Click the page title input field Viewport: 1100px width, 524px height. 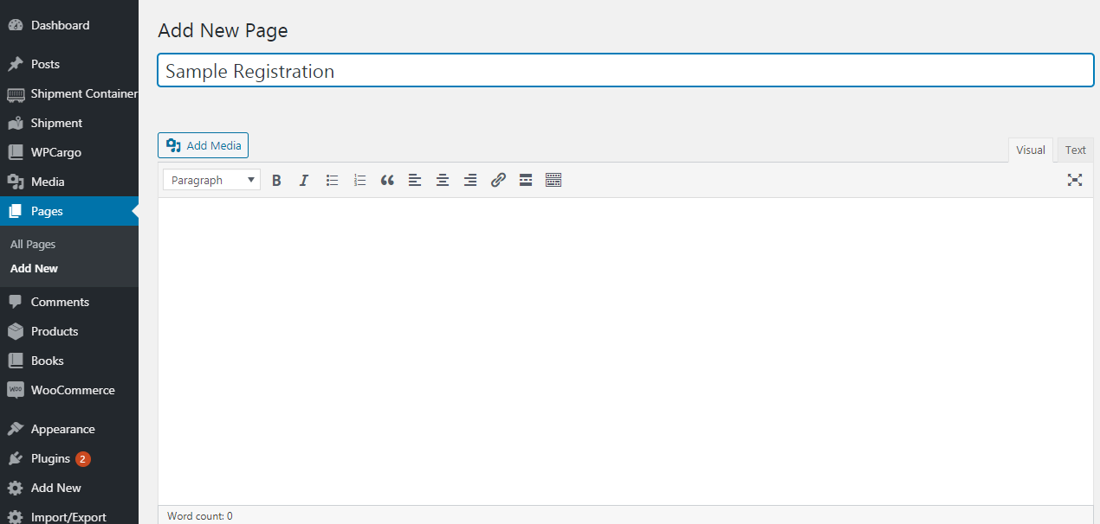pos(625,71)
